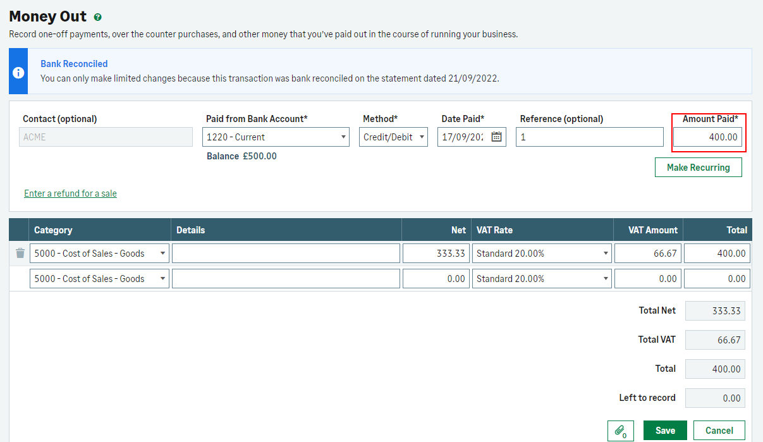Click the Bank Reconciled info icon
This screenshot has height=442, width=763.
[19, 72]
